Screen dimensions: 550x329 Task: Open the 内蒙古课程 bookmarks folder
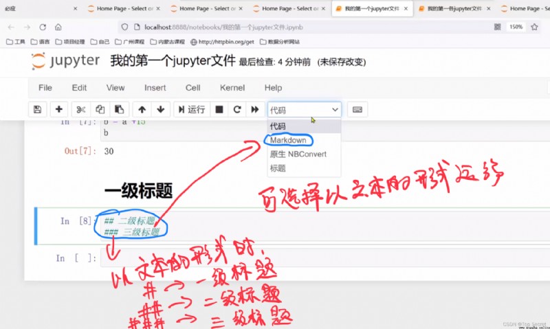coord(167,42)
